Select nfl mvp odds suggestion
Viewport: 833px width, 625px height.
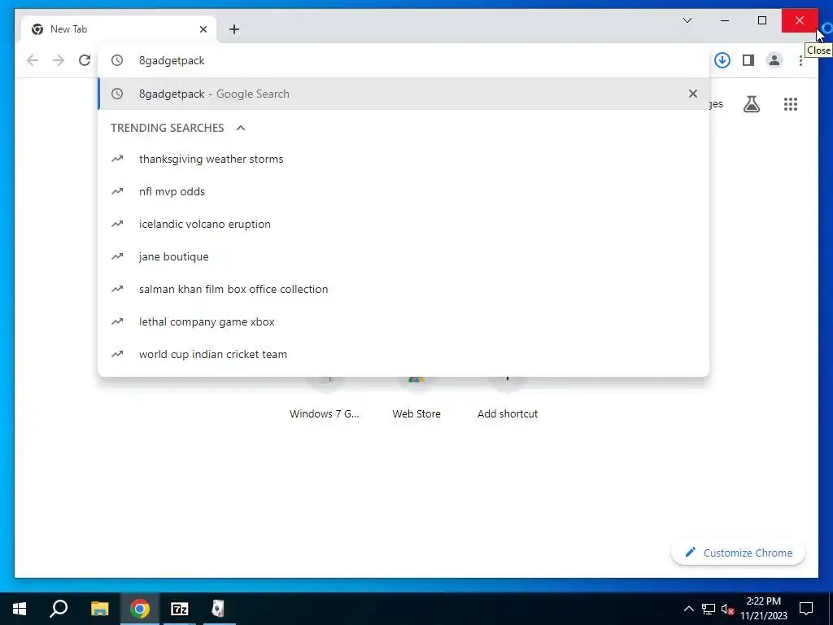403,191
